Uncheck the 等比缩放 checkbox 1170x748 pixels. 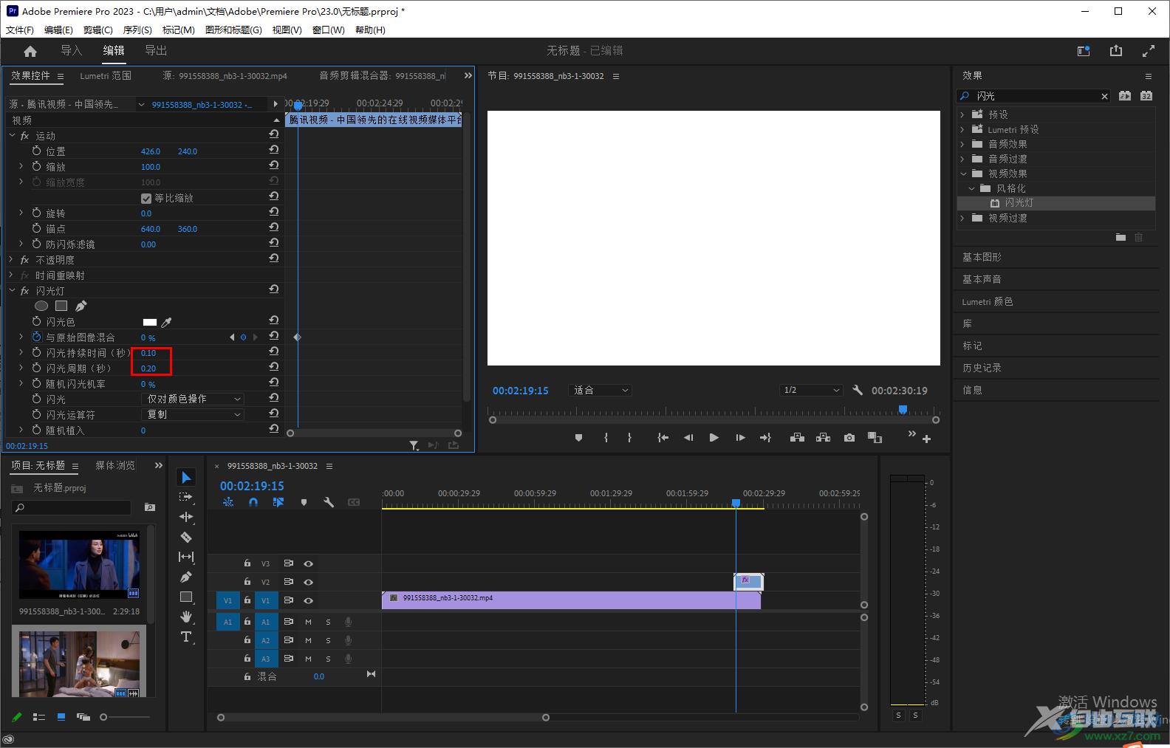coord(146,198)
